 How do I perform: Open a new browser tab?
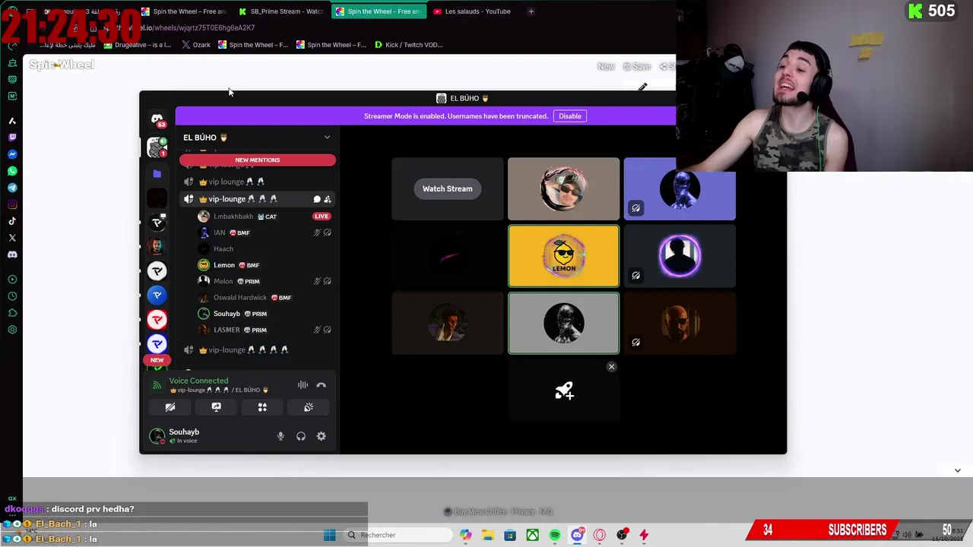tap(531, 11)
